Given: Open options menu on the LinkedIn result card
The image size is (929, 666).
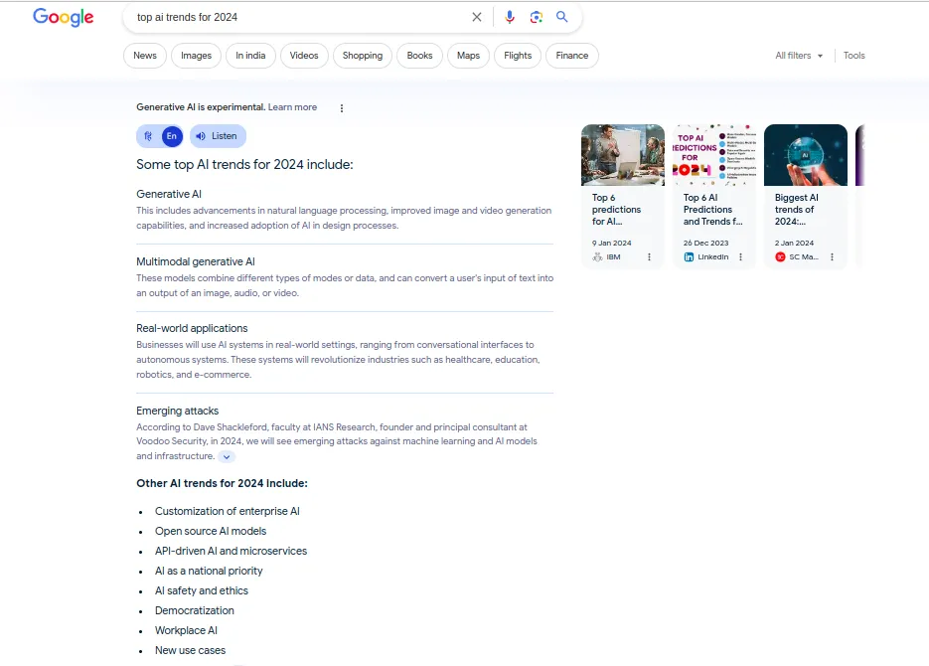Looking at the screenshot, I should tap(740, 256).
